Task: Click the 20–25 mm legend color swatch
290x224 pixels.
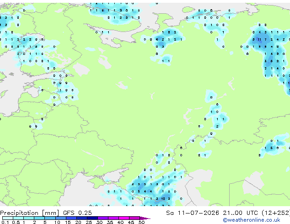Action: (82, 218)
